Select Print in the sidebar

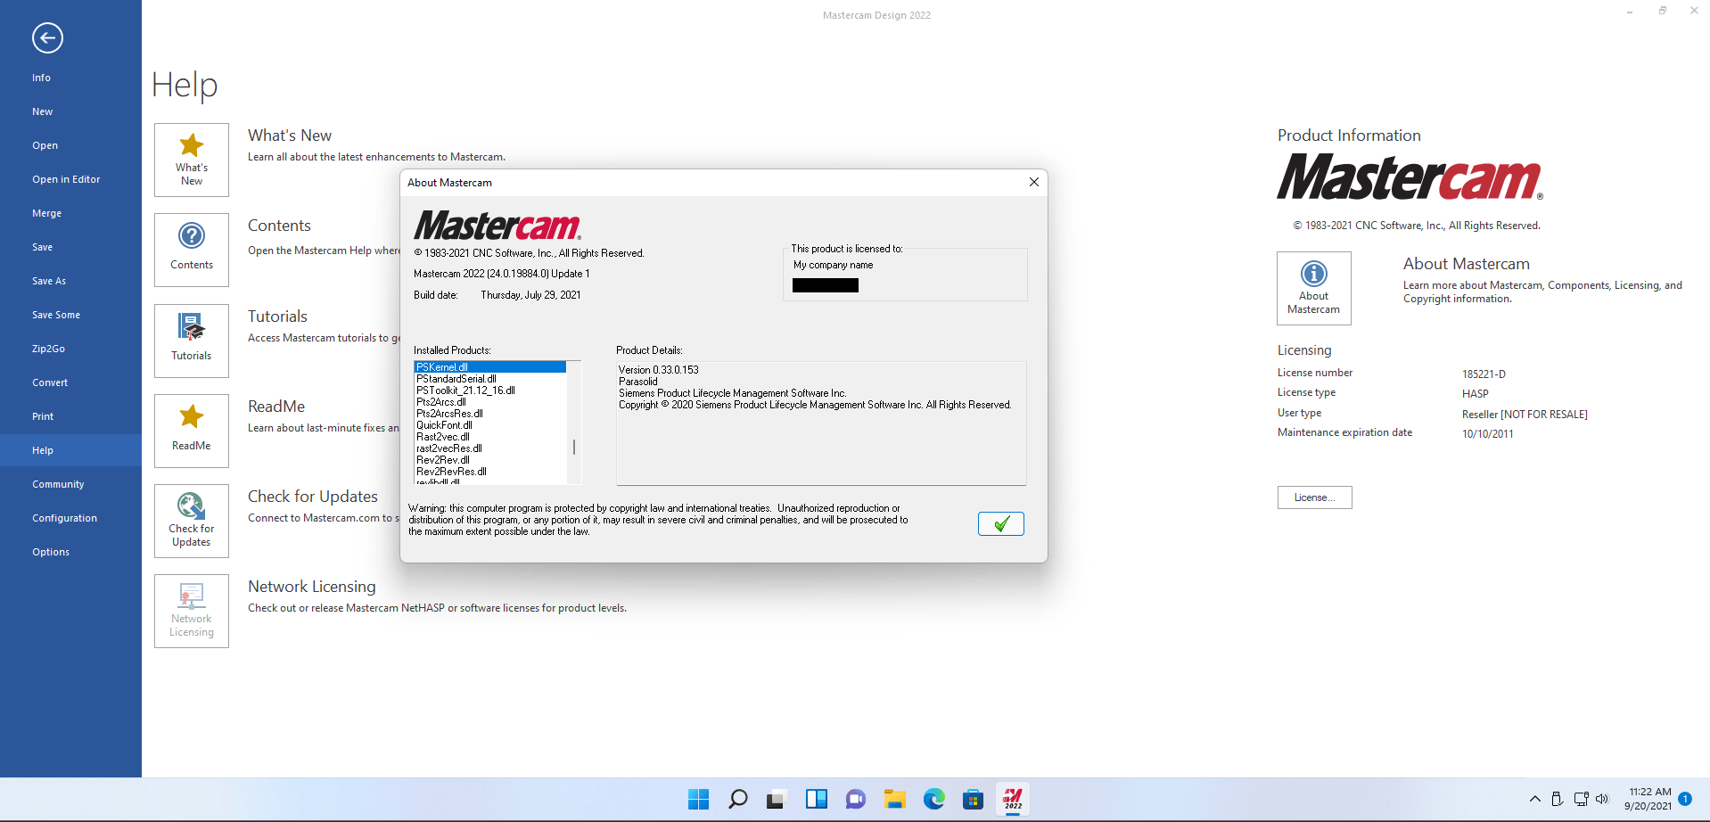[70, 416]
